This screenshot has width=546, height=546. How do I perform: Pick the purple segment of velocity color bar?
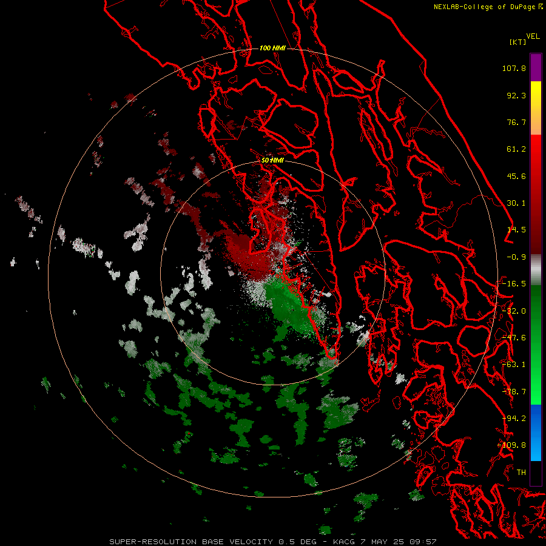click(536, 67)
